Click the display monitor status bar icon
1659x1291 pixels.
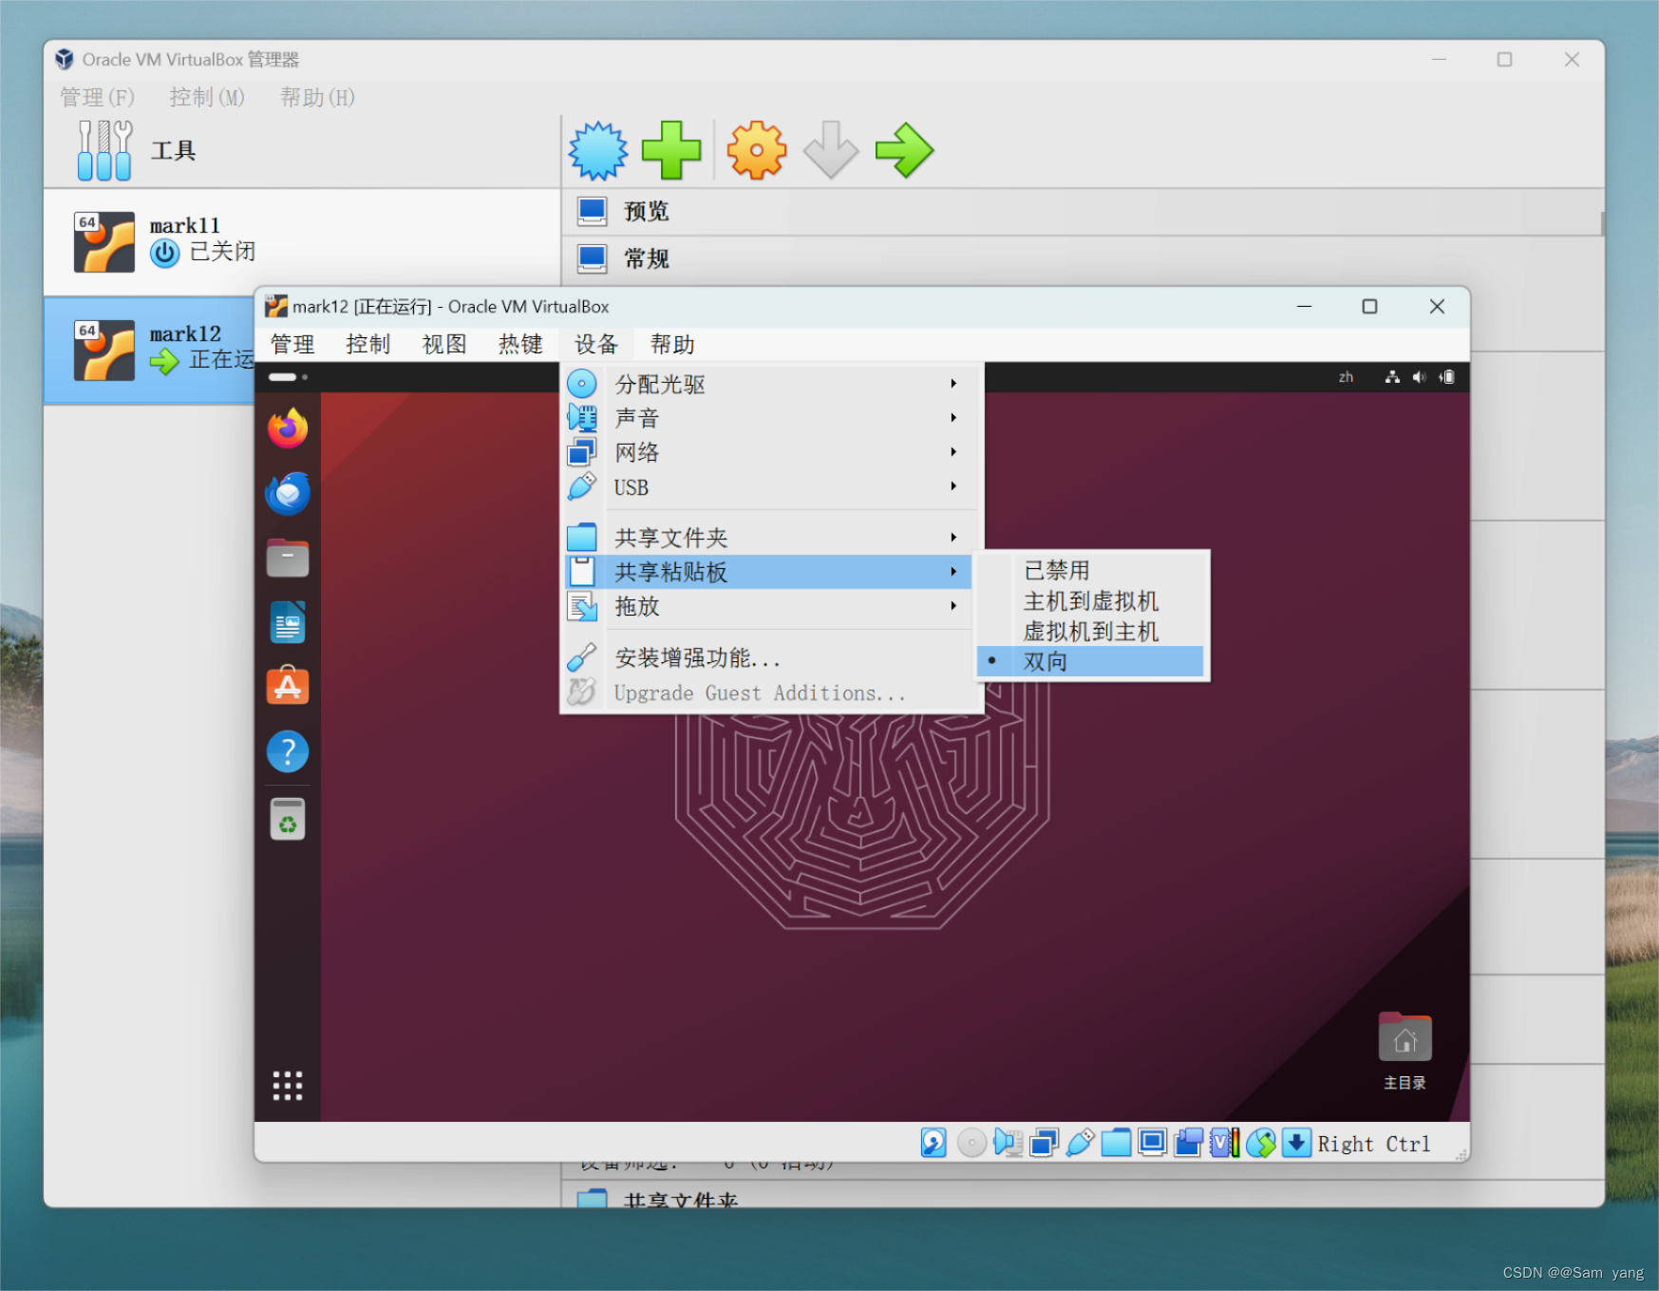1153,1143
